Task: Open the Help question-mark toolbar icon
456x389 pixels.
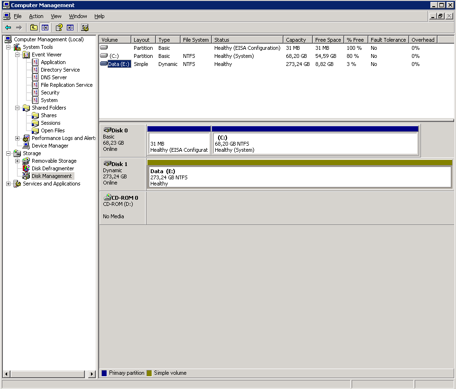Action: (x=59, y=28)
